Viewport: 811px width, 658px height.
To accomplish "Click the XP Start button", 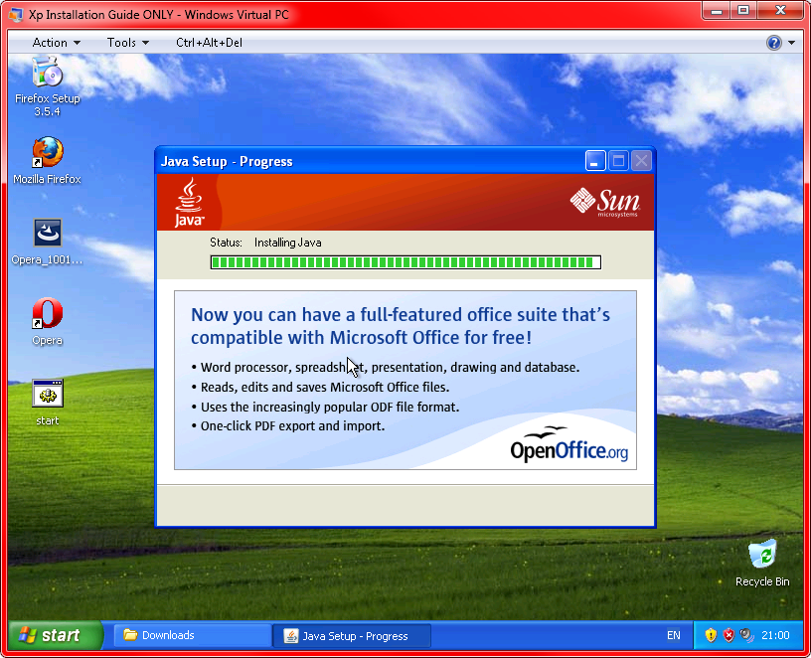I will click(56, 635).
